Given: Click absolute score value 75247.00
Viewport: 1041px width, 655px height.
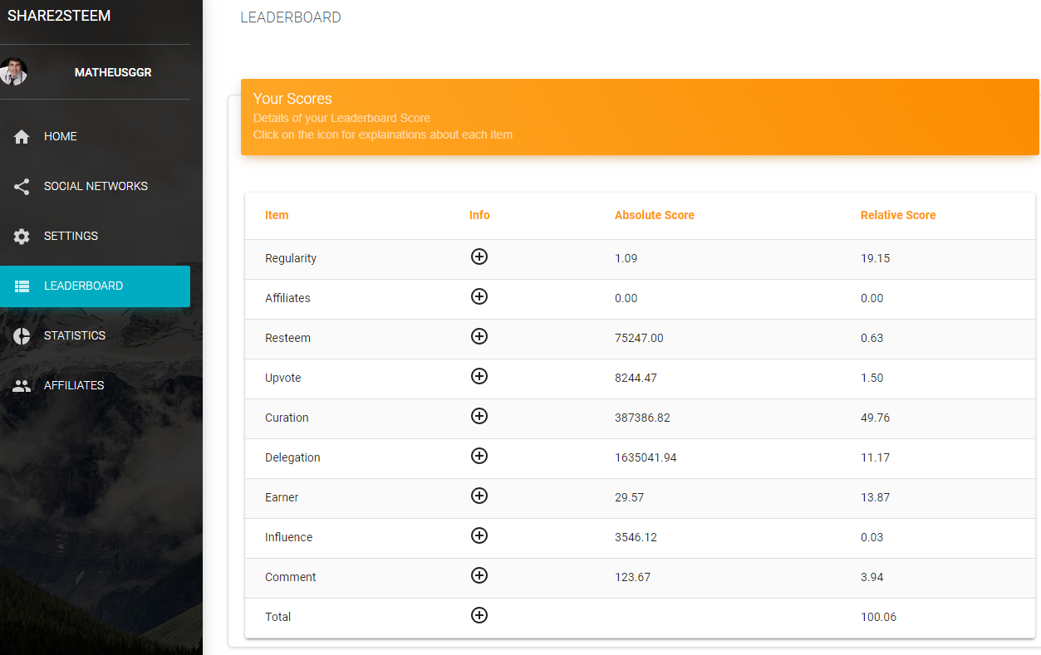Looking at the screenshot, I should (x=639, y=338).
